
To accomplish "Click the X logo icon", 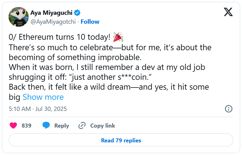I will click(228, 12).
